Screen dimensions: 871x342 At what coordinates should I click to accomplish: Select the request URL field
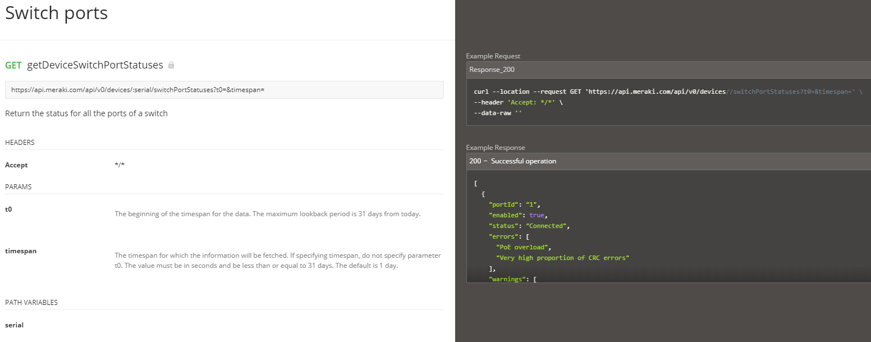(224, 89)
